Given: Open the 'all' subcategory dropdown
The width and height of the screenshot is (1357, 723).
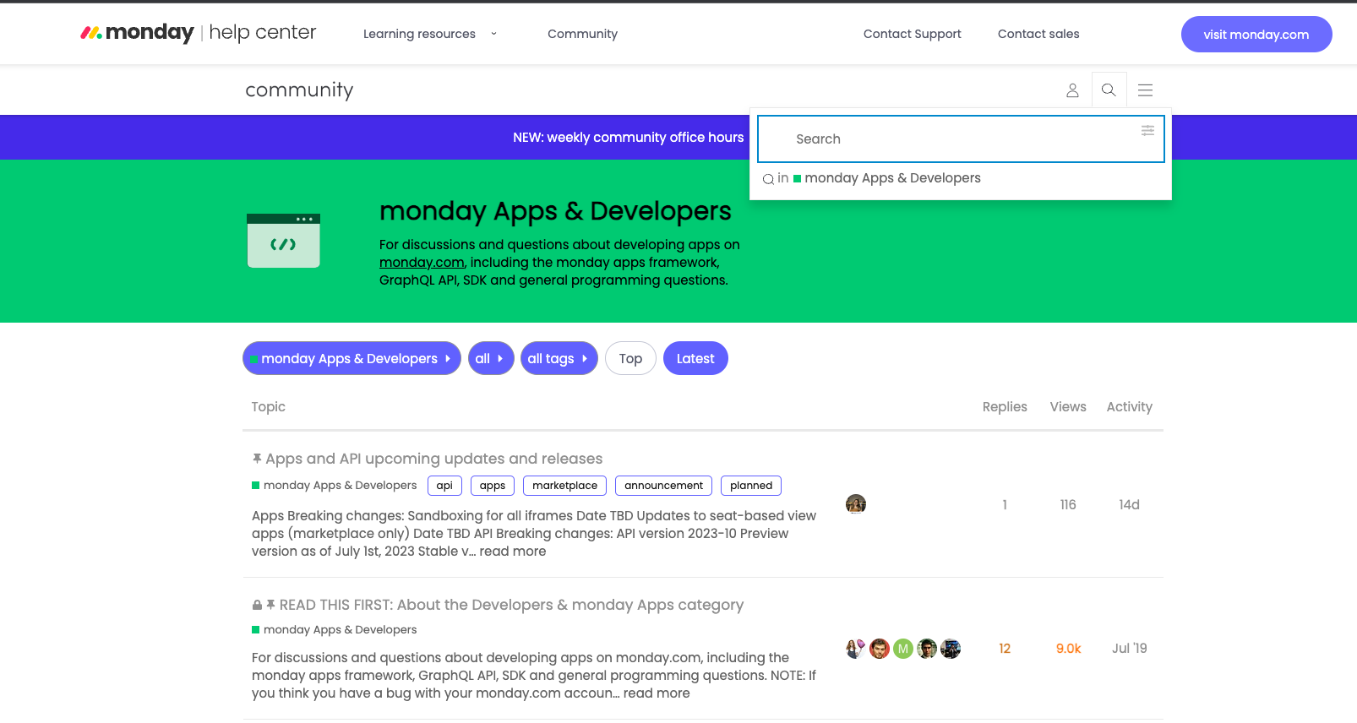Looking at the screenshot, I should click(491, 358).
